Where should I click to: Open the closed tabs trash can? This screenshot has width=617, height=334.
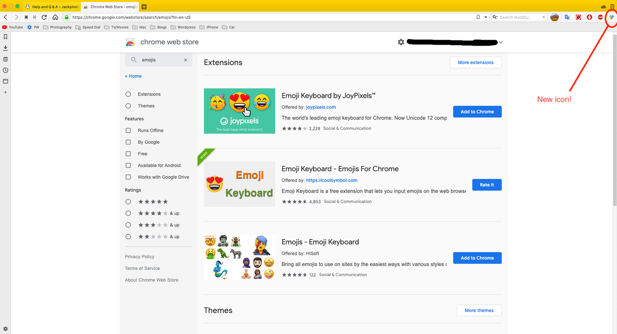click(612, 6)
